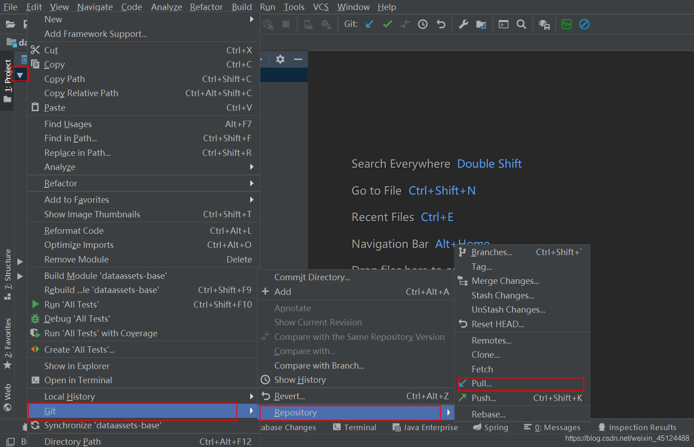Choose Stash Changes... option
This screenshot has height=447, width=694.
click(522, 295)
